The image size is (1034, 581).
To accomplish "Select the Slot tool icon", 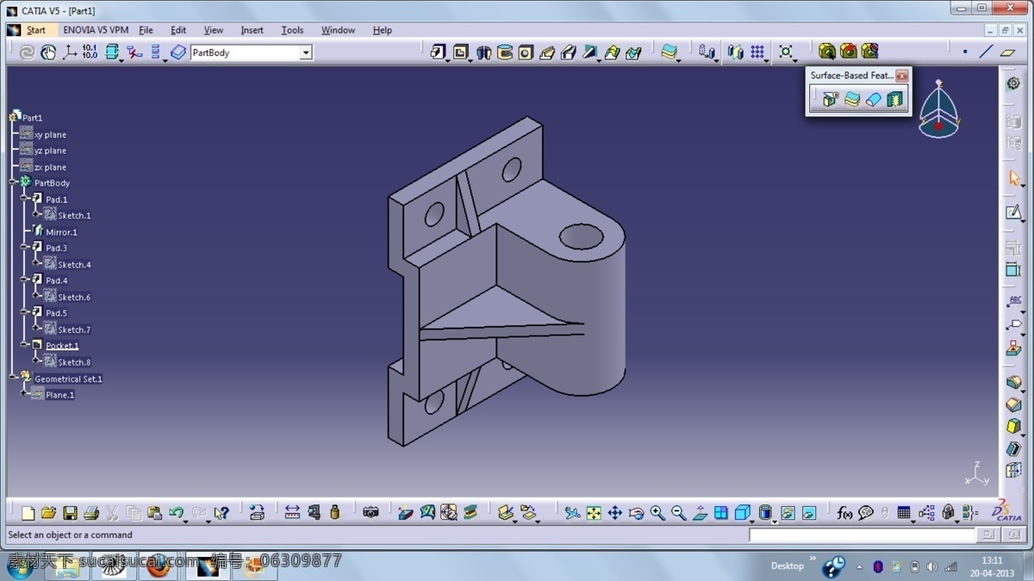I will pyautogui.click(x=569, y=53).
